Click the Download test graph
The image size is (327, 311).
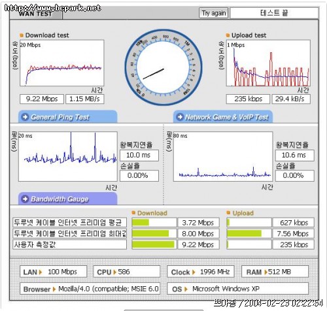click(62, 63)
